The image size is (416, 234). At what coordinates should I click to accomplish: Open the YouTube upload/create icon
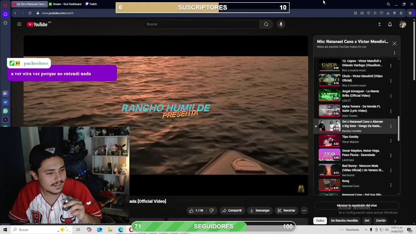[x=379, y=24]
